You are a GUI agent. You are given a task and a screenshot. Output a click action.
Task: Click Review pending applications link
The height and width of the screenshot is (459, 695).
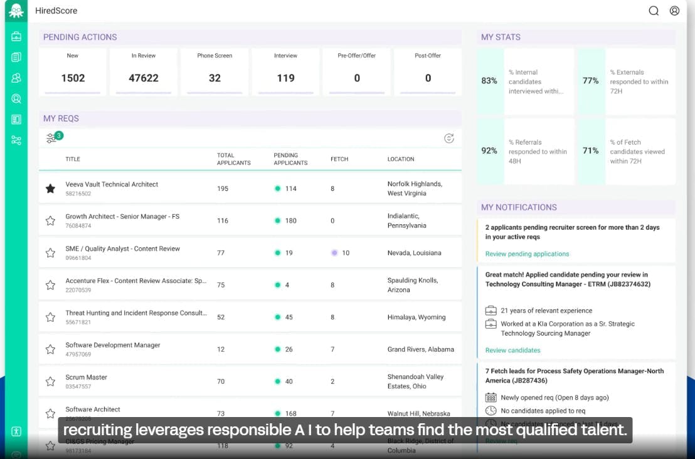(527, 254)
